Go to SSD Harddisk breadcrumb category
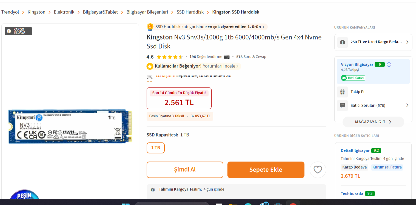Viewport: 416px width, 205px height. (190, 12)
